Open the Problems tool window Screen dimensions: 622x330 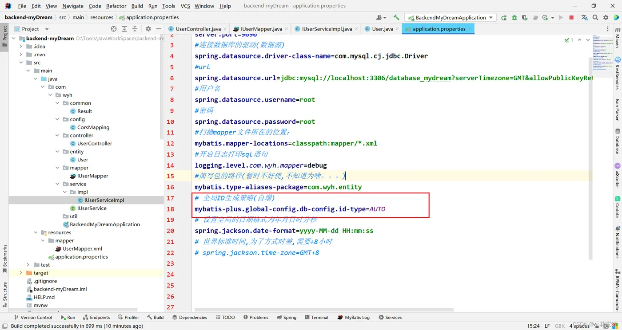coord(255,317)
